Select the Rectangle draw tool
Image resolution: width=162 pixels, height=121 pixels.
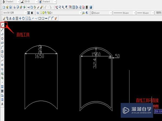(2, 43)
